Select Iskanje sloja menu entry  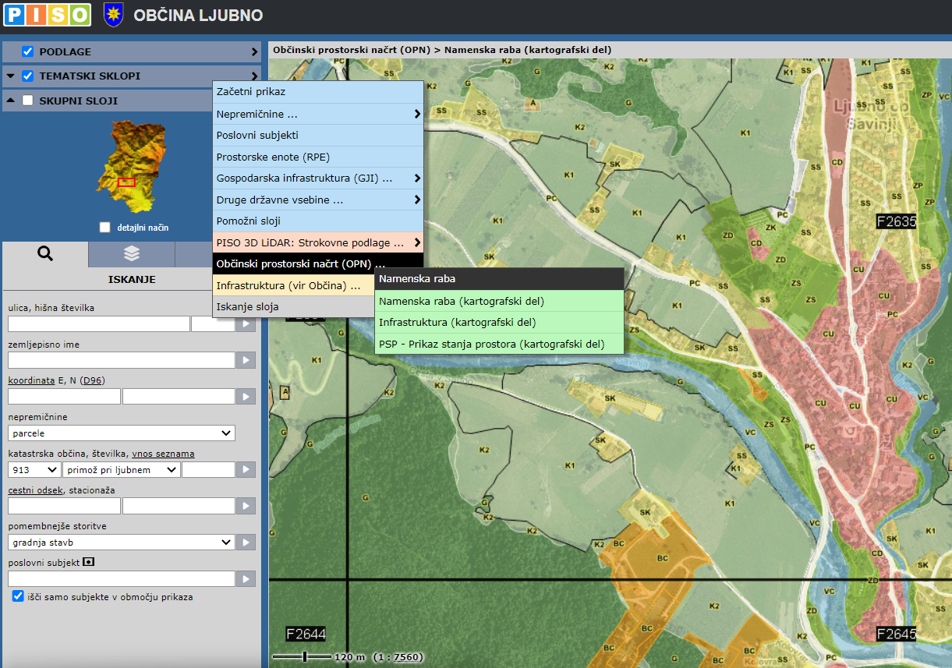(293, 307)
